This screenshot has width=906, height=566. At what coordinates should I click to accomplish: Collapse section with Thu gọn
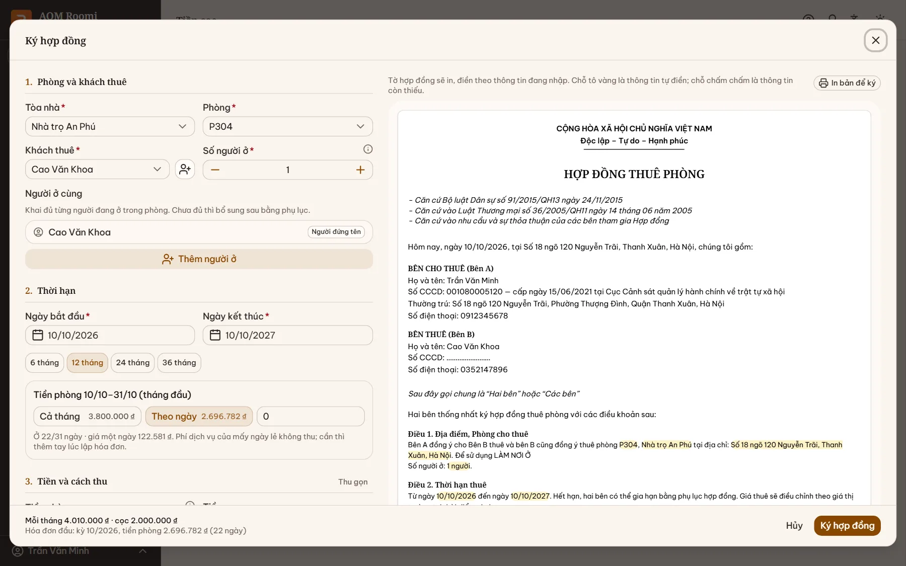tap(353, 482)
